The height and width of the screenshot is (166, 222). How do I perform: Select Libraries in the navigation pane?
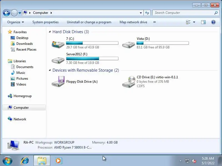[x=20, y=61]
